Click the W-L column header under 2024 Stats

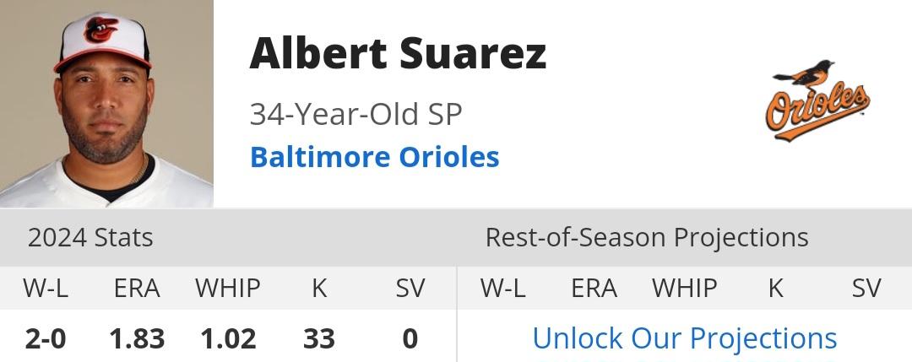[46, 289]
